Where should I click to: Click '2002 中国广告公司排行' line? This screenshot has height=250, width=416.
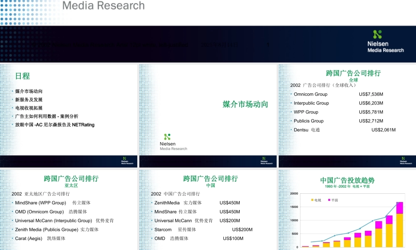click(x=176, y=194)
